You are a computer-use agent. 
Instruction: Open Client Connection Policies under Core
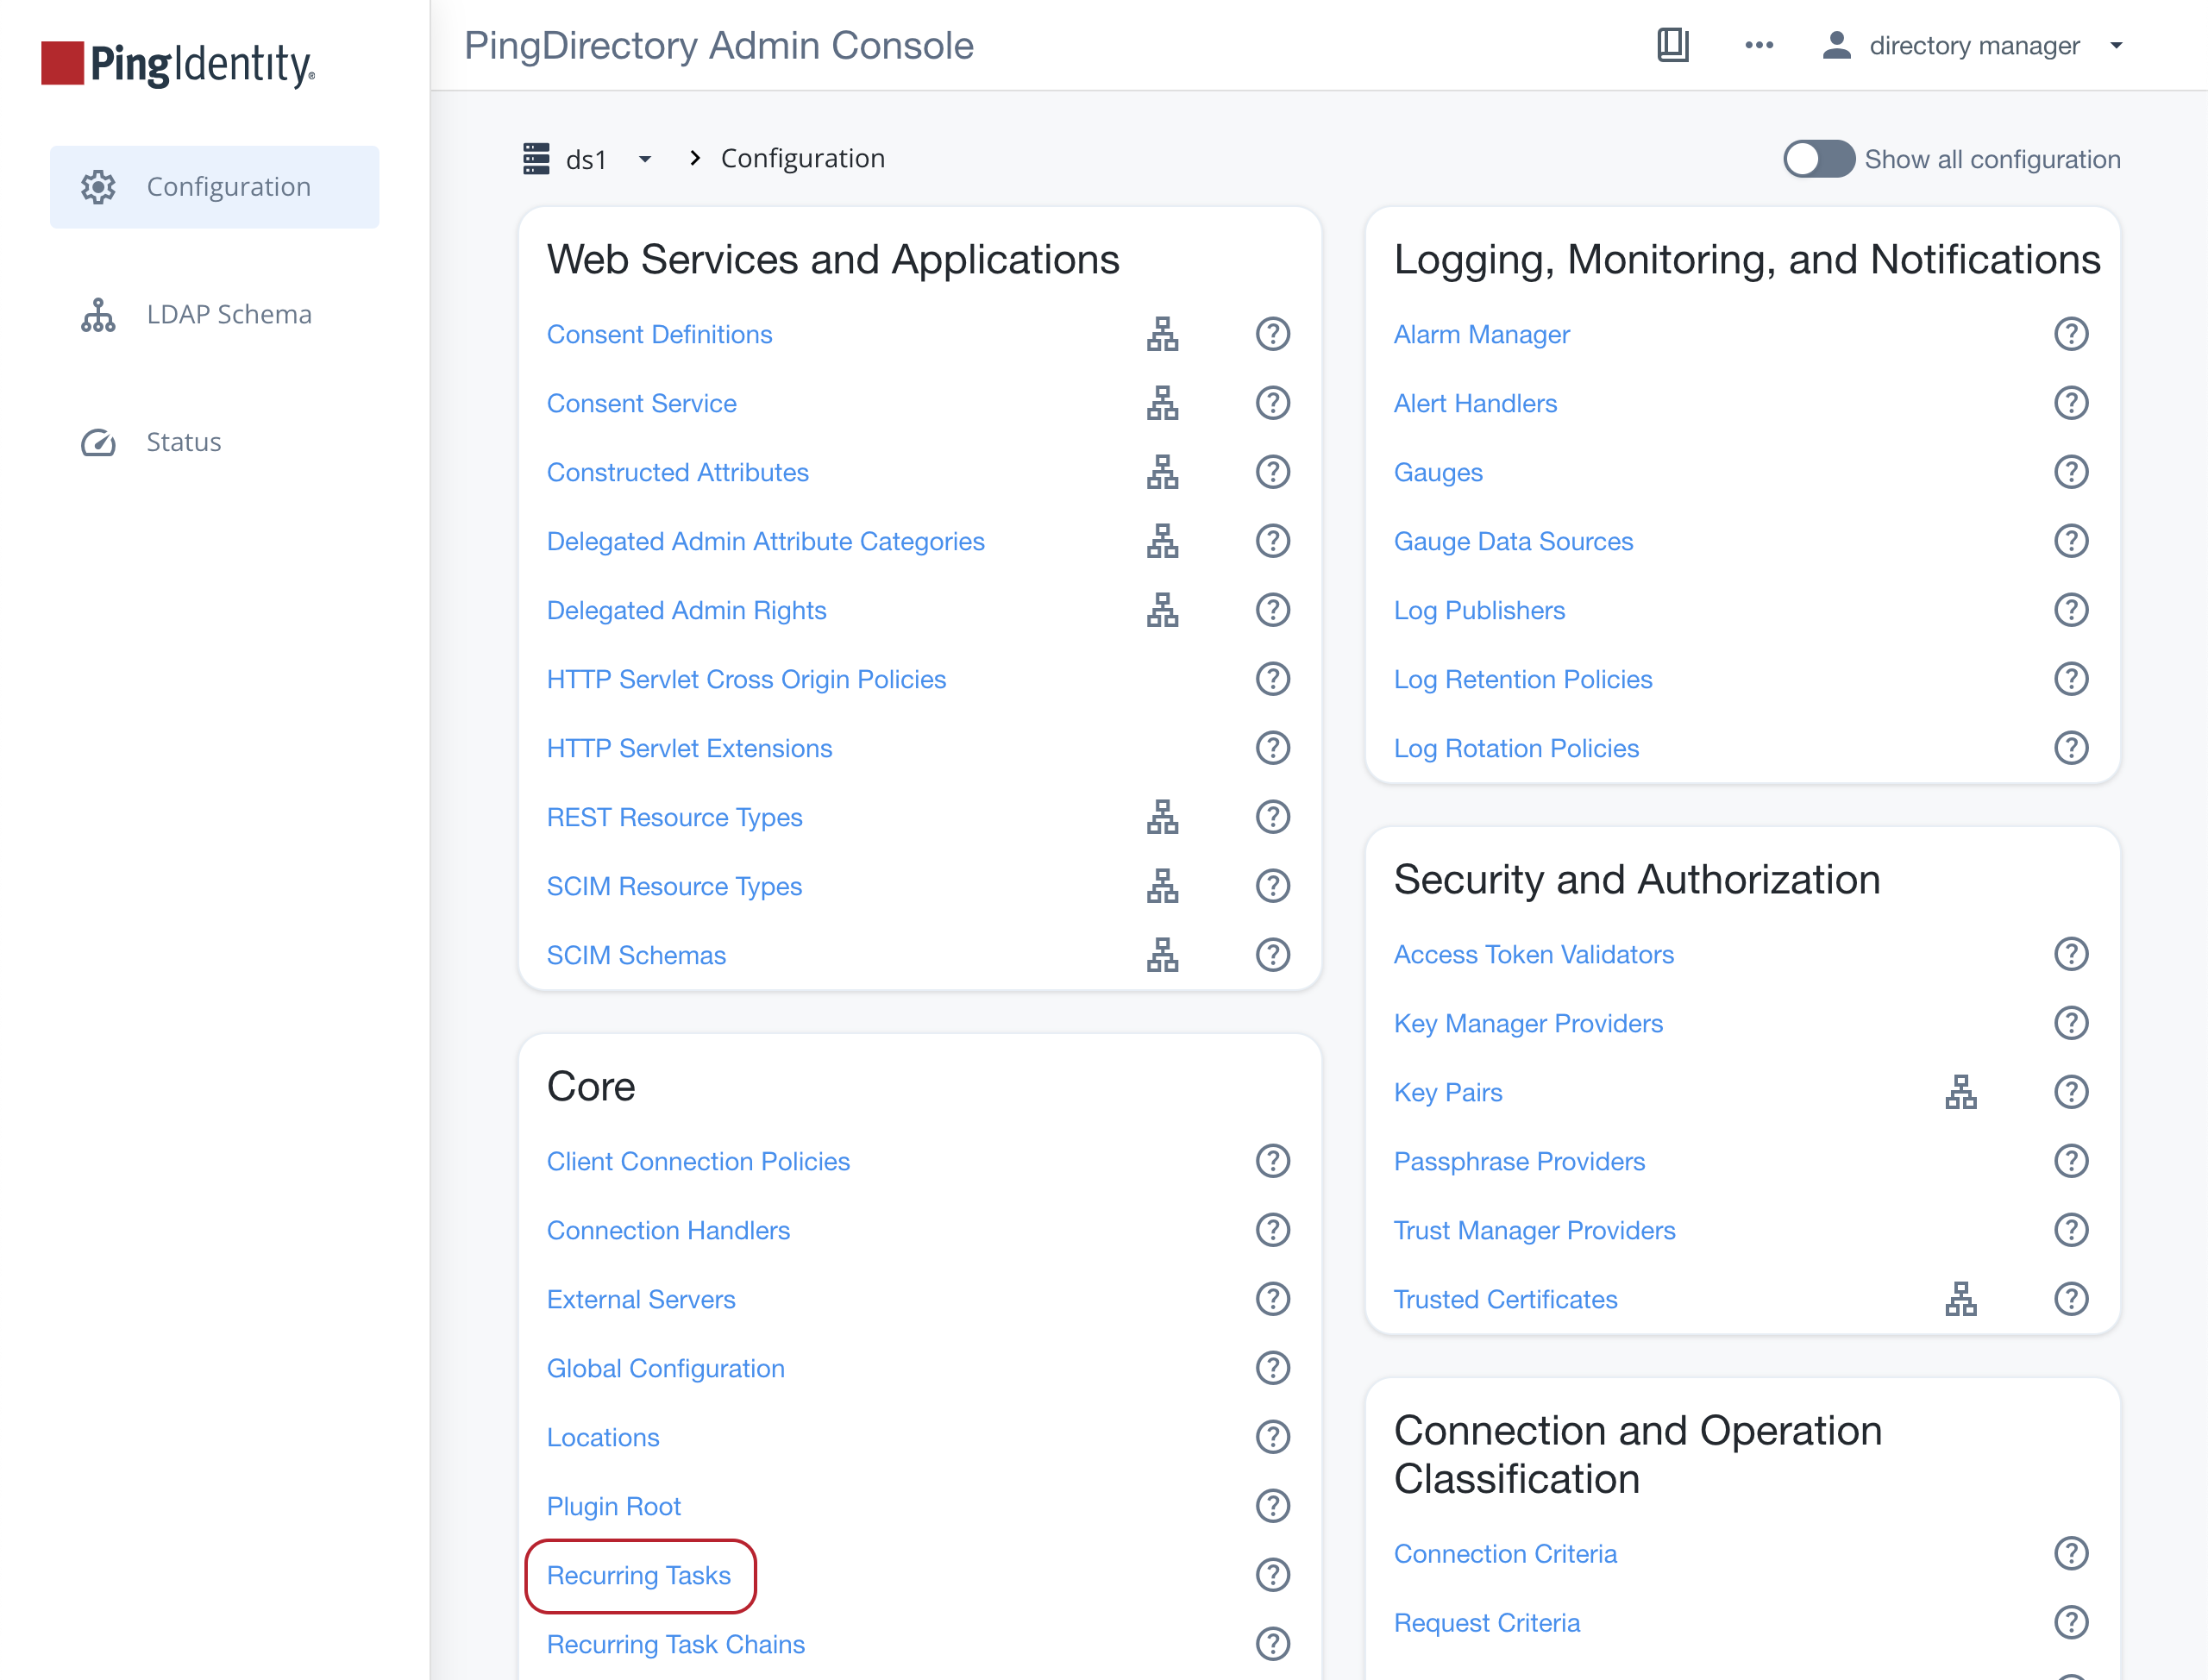click(698, 1161)
